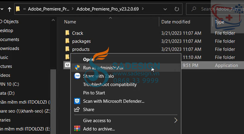
Task: Choose Open from the context menu
Action: tap(89, 59)
